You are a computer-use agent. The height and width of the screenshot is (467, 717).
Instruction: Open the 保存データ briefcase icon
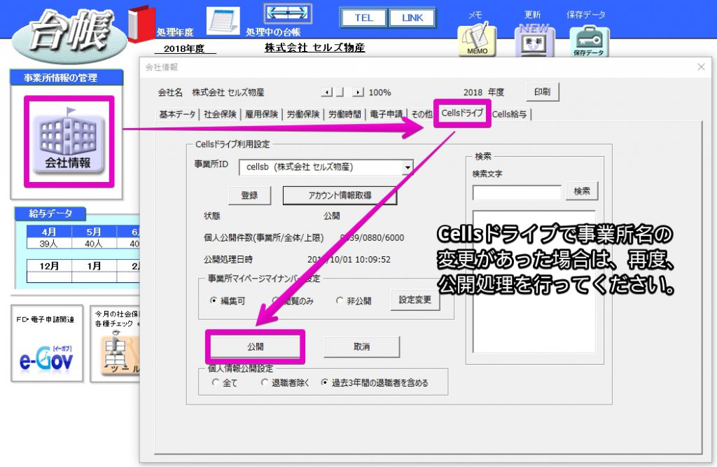[x=589, y=41]
